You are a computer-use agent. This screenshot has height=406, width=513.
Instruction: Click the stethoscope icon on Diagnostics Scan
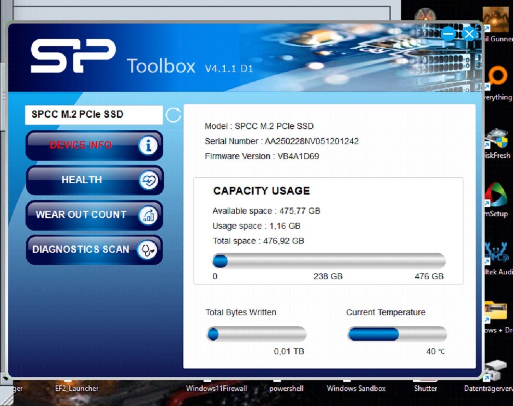tap(147, 250)
